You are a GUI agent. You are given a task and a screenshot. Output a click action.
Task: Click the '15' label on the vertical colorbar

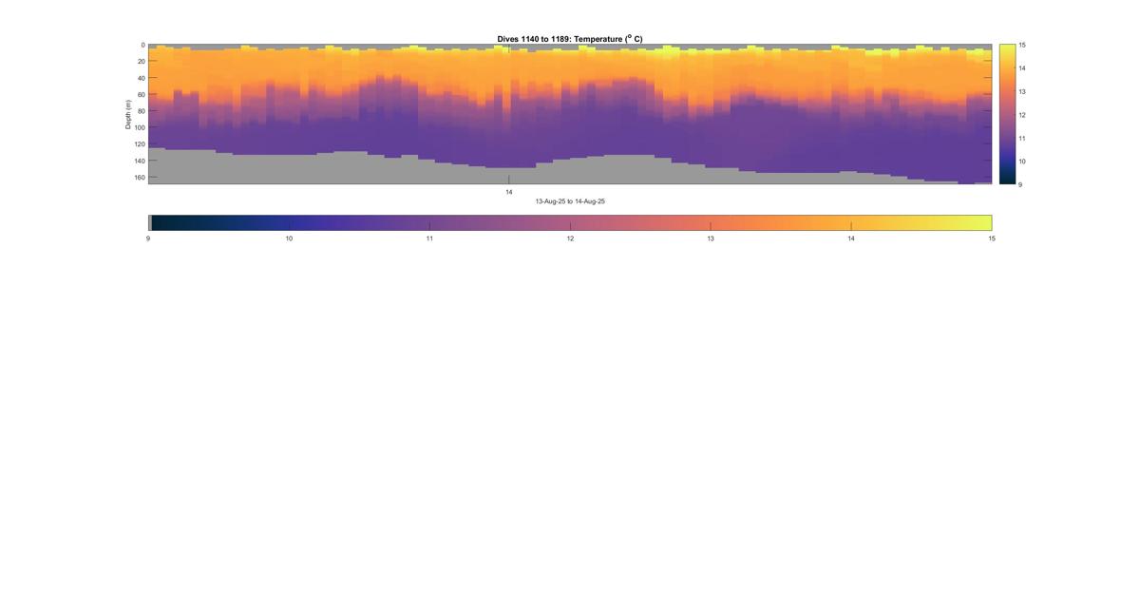(1022, 45)
